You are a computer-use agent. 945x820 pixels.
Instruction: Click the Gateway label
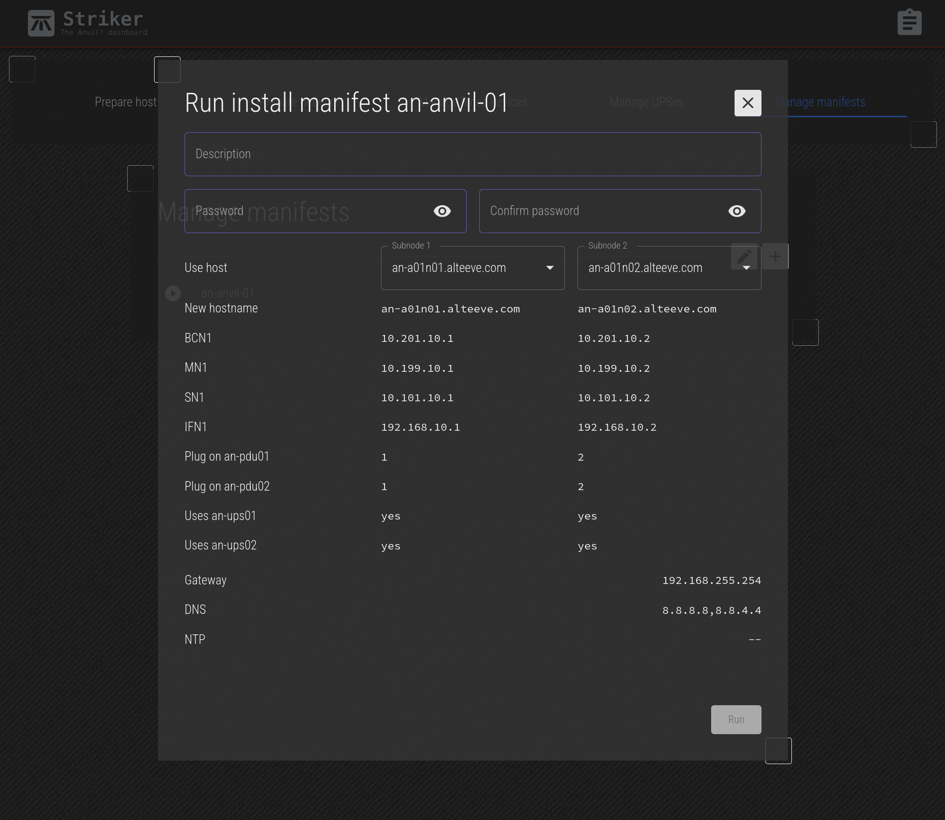[x=205, y=580]
